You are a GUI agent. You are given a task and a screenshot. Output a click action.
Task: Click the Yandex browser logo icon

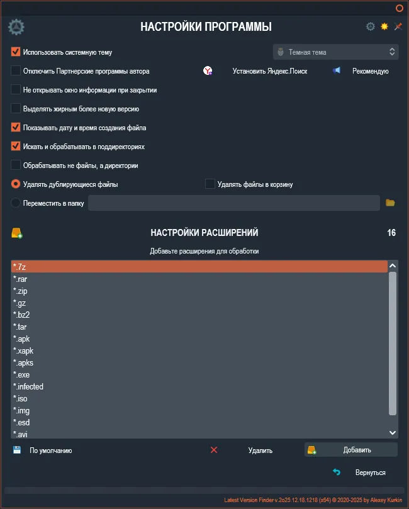208,71
